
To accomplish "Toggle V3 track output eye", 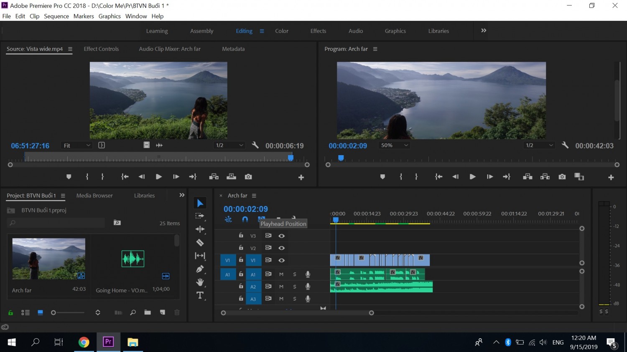I will (x=282, y=236).
